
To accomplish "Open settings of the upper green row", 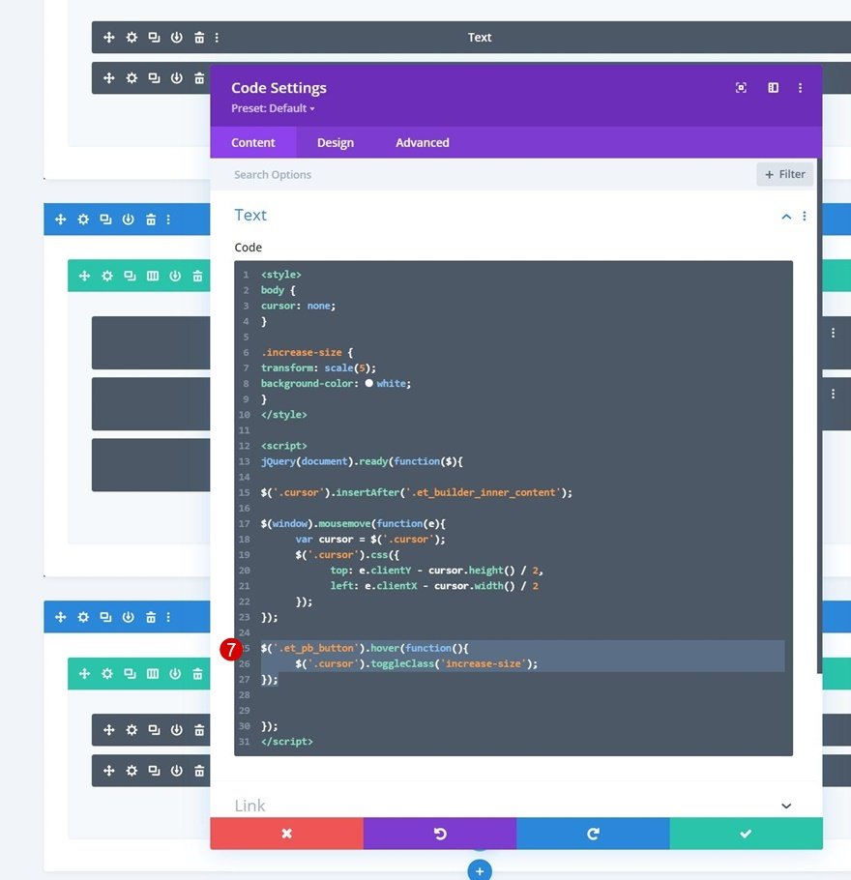I will 106,276.
